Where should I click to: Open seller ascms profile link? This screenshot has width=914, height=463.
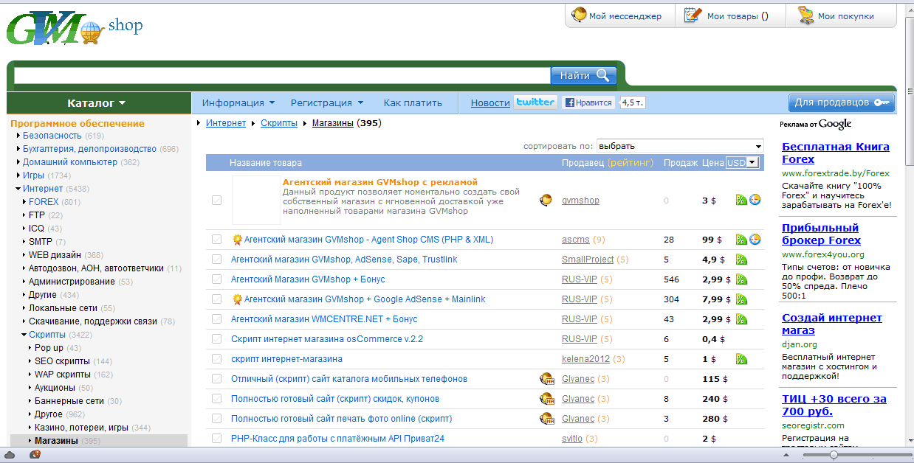pyautogui.click(x=576, y=240)
